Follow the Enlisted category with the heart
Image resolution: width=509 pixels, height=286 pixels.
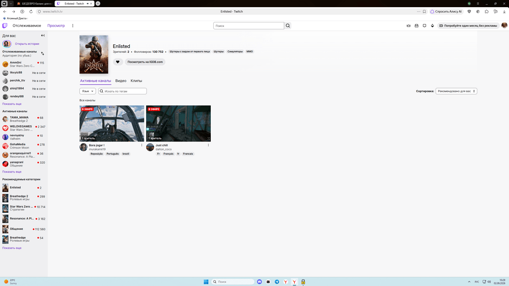coord(118,62)
